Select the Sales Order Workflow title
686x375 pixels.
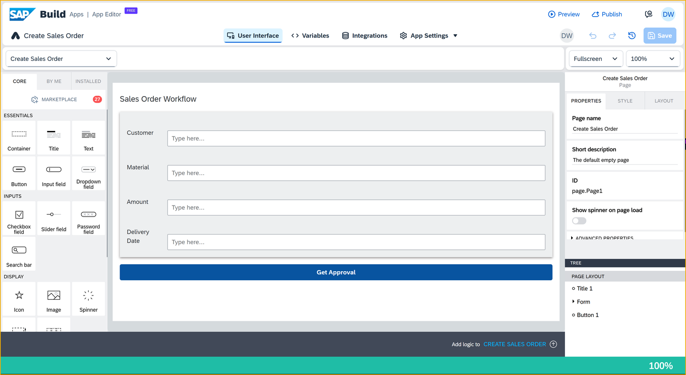pyautogui.click(x=158, y=99)
